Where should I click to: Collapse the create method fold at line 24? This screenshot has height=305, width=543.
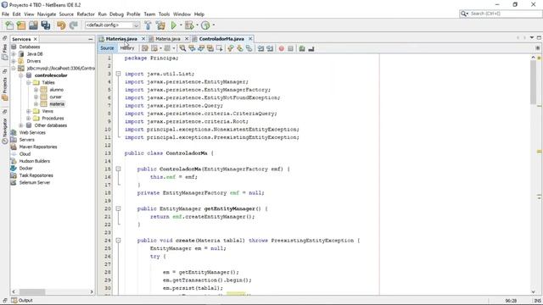[118, 241]
